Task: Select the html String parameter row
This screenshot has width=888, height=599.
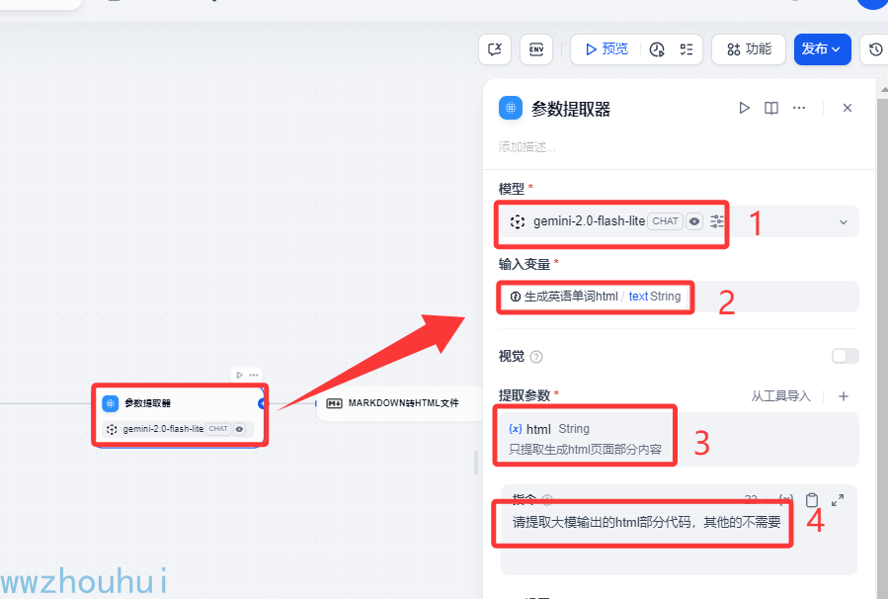Action: 679,439
